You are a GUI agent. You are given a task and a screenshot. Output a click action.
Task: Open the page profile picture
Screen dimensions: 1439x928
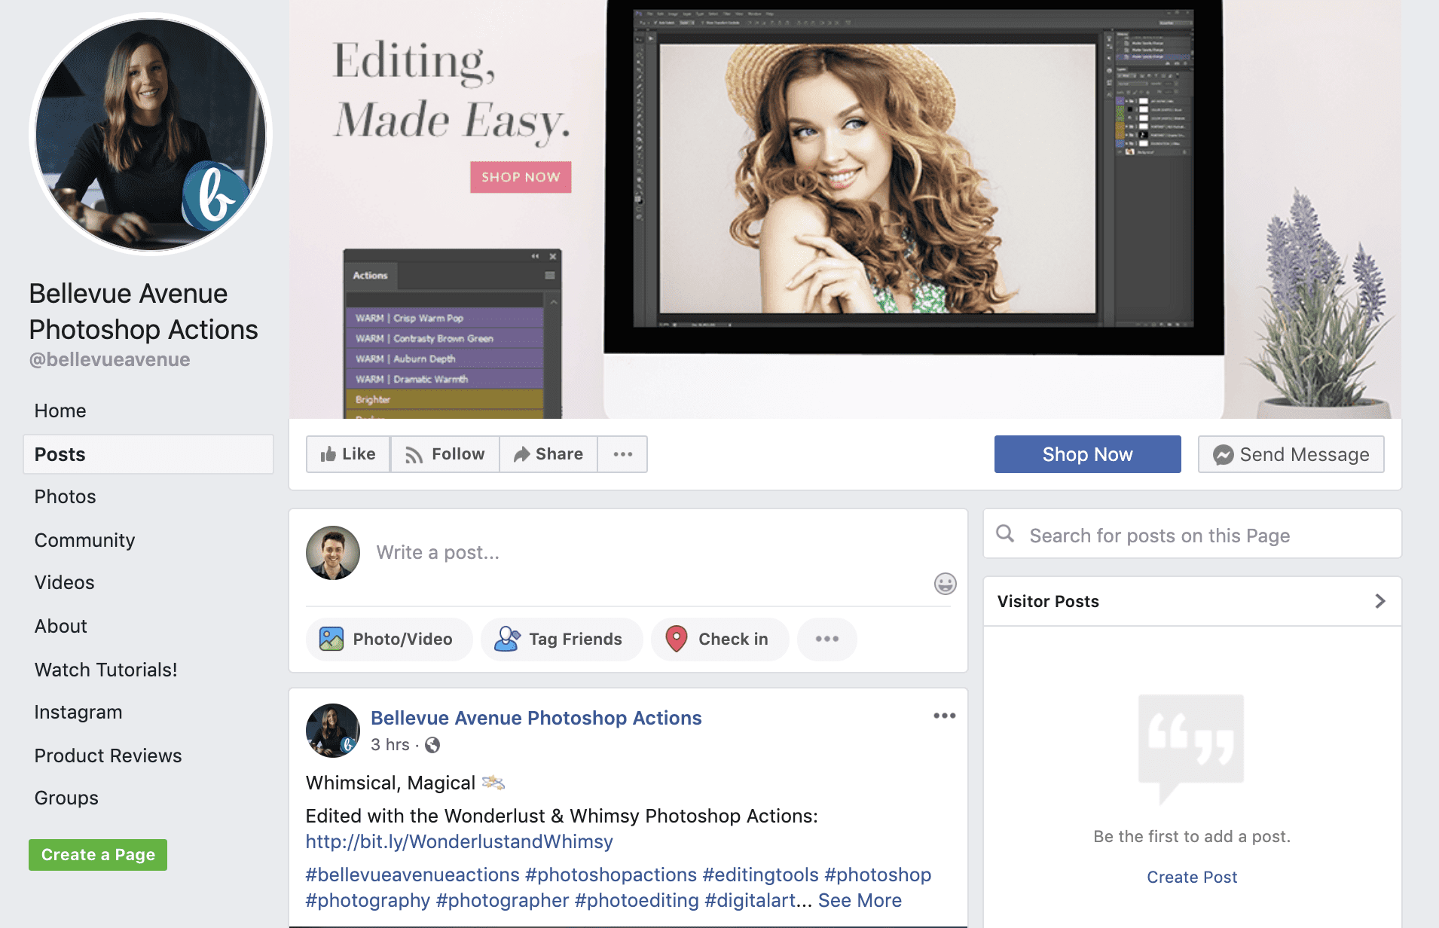click(151, 136)
